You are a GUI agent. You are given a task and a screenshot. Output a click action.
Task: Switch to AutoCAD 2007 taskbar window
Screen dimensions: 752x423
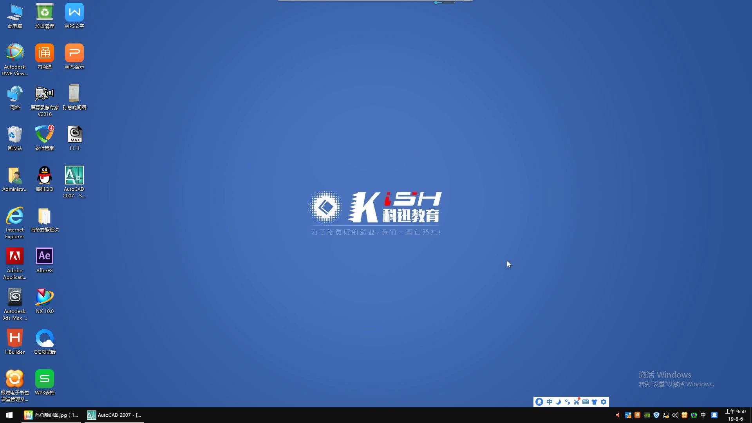114,415
